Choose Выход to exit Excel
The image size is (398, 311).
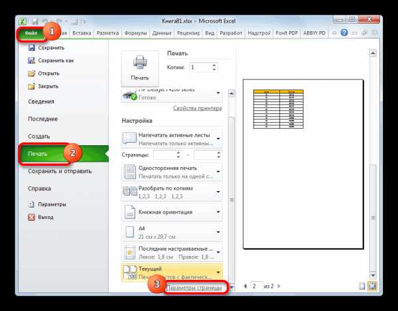pos(41,217)
